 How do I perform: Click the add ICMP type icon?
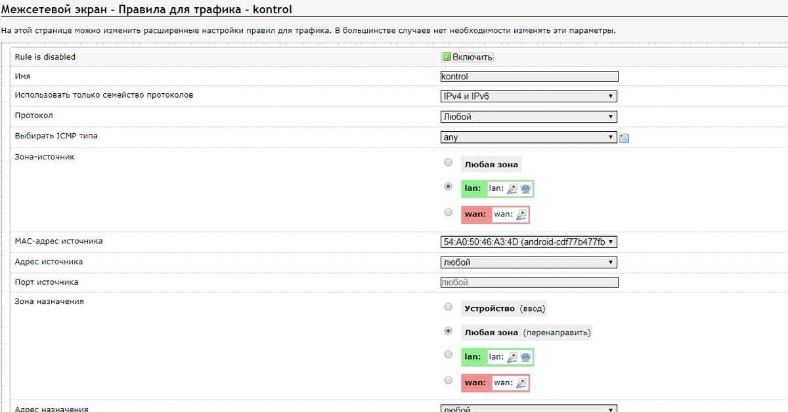pyautogui.click(x=624, y=138)
